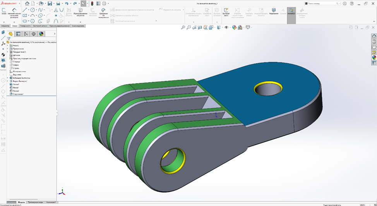Click the feature tree filter field
This screenshot has height=206, width=377.
point(31,39)
